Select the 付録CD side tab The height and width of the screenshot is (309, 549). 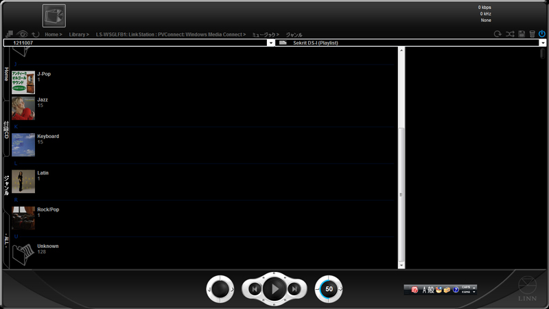[x=6, y=130]
